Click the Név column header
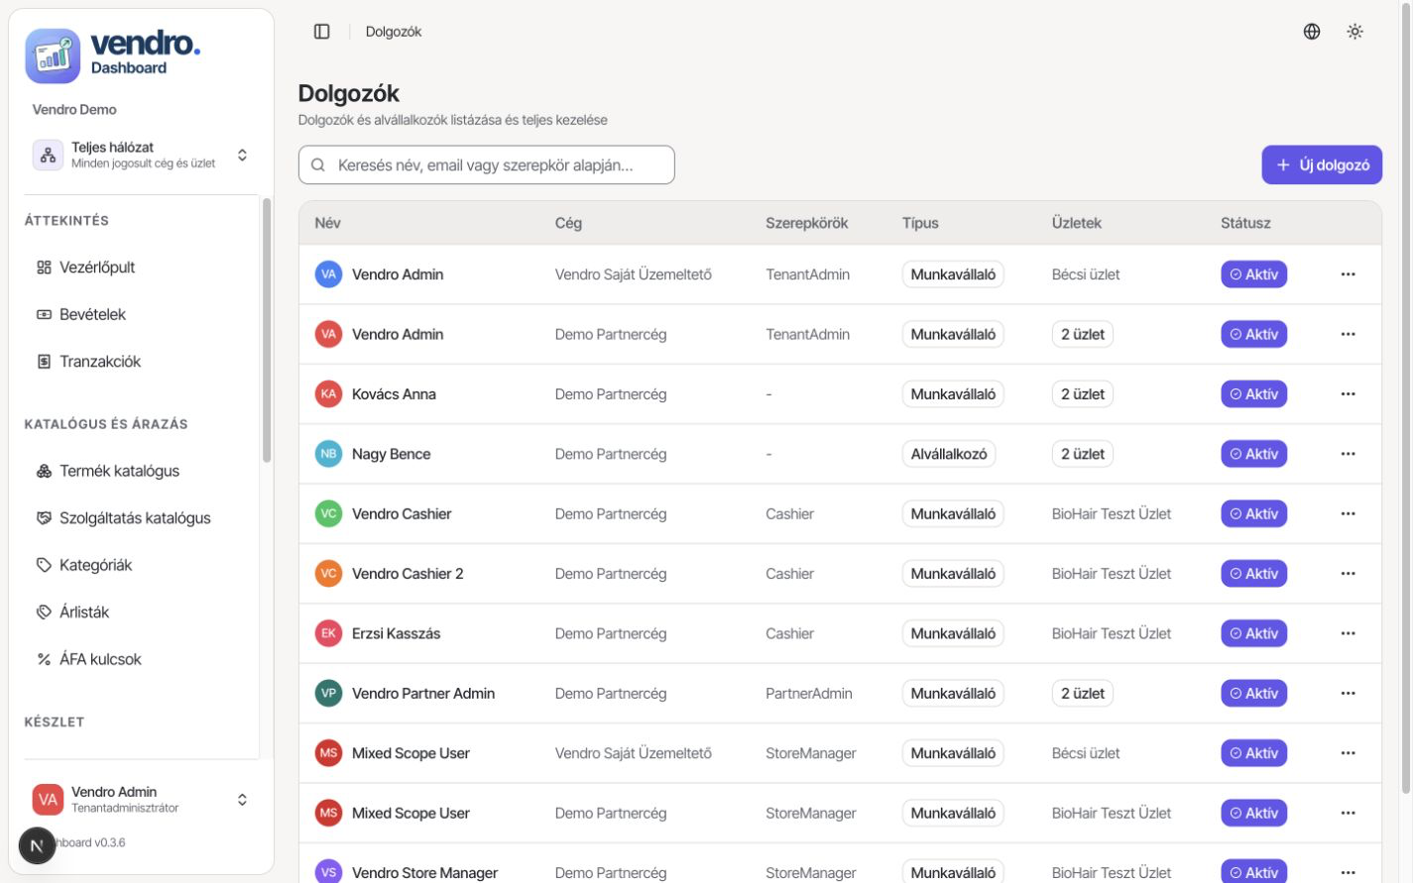The image size is (1413, 883). [327, 223]
